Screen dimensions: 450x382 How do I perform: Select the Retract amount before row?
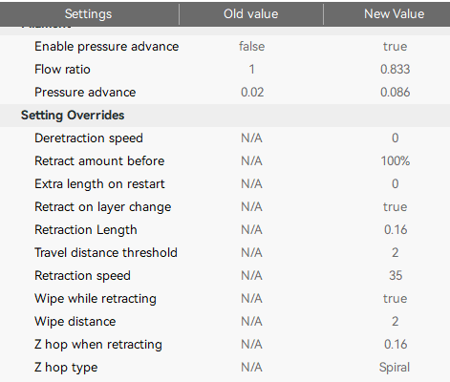tap(225, 161)
